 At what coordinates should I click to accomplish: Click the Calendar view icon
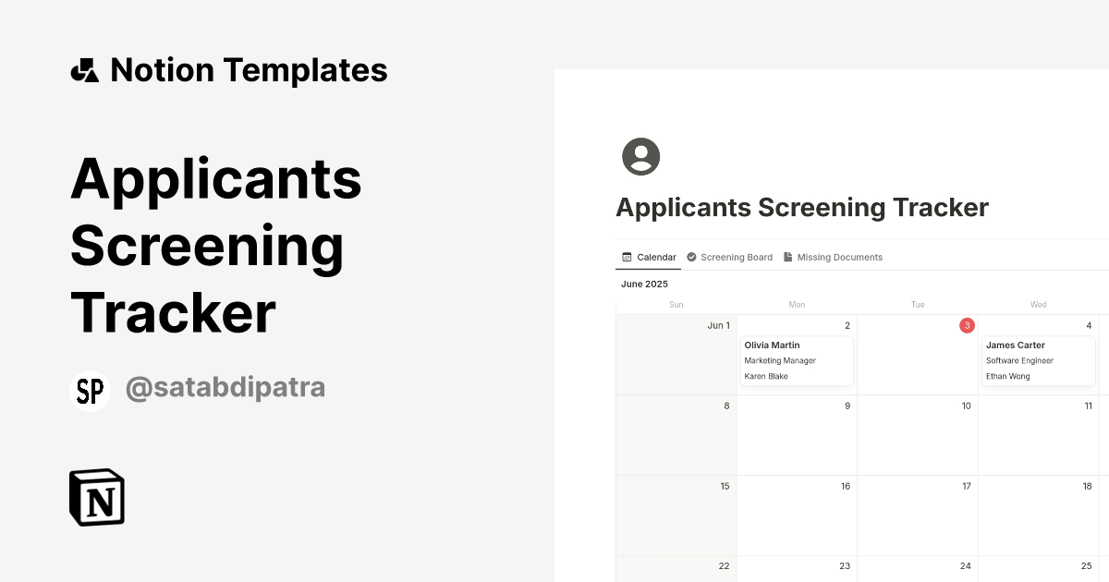pyautogui.click(x=626, y=257)
